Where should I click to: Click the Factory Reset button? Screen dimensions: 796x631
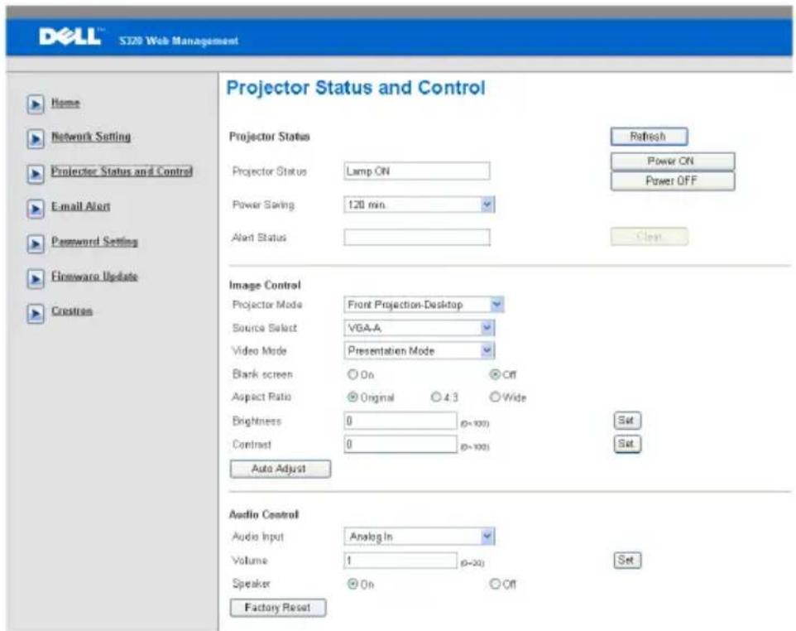pos(278,608)
